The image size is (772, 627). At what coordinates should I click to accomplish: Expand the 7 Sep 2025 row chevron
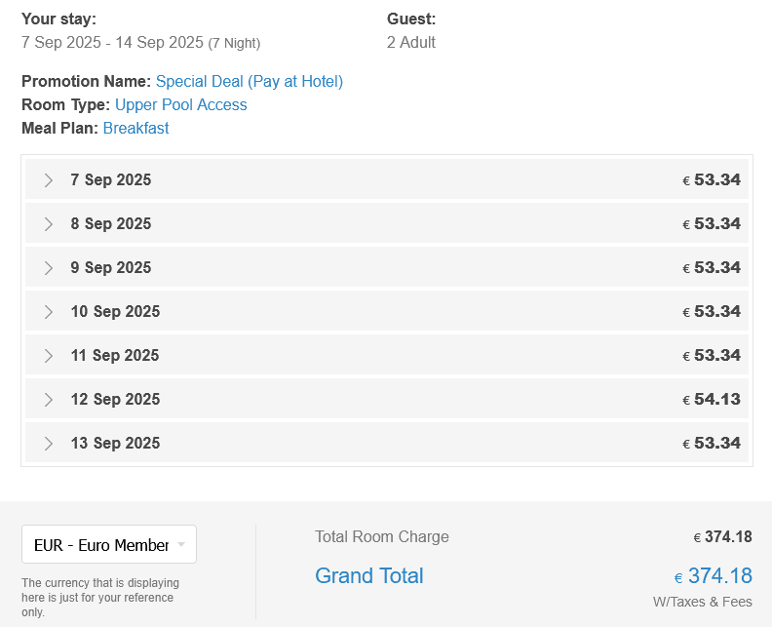[49, 180]
